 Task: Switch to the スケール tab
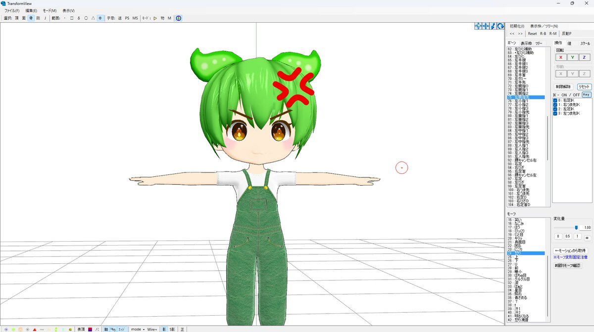[585, 43]
